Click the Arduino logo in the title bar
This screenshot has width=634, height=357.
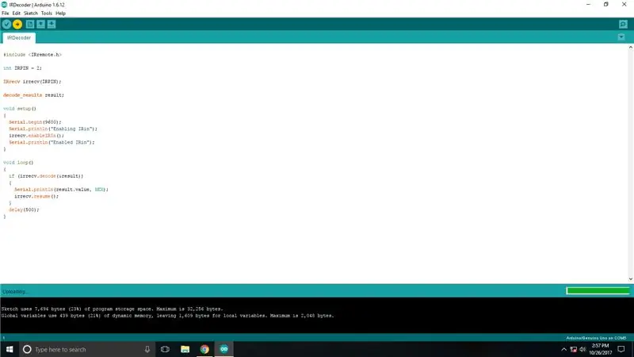4,5
